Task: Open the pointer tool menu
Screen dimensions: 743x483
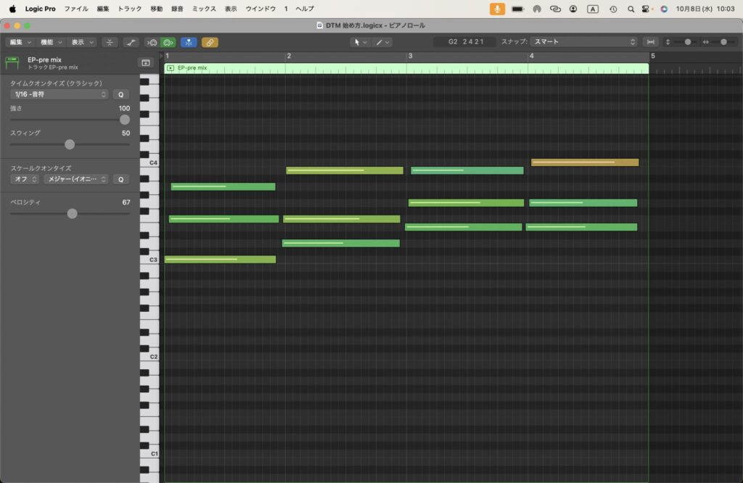Action: pyautogui.click(x=360, y=42)
